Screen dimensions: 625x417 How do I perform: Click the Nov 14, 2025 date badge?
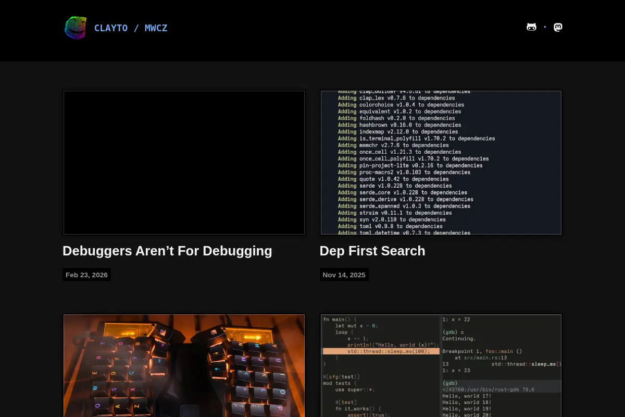tap(344, 275)
